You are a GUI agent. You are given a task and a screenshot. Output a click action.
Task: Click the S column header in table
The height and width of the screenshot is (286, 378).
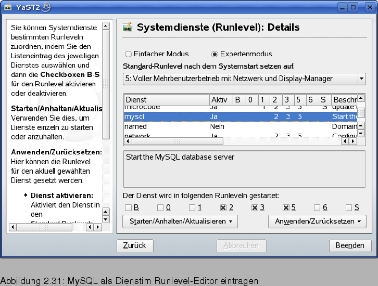(x=324, y=100)
